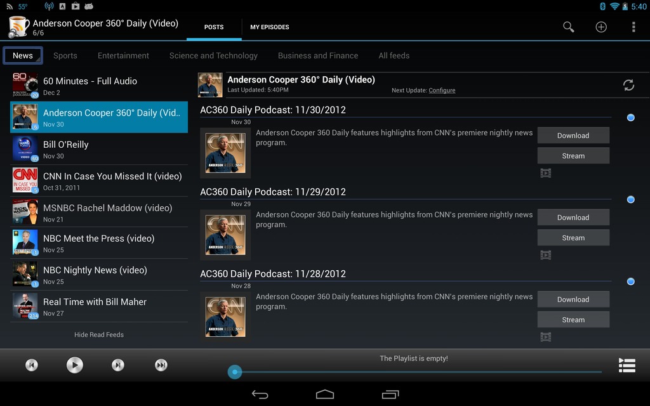Tap the 60 Minutes feed artwork
The height and width of the screenshot is (406, 650).
click(25, 86)
